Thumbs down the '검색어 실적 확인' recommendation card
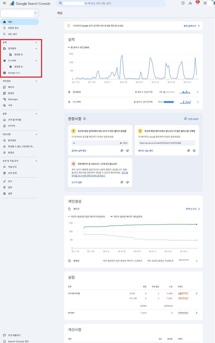Screen dimensions: 215x343 (127, 150)
